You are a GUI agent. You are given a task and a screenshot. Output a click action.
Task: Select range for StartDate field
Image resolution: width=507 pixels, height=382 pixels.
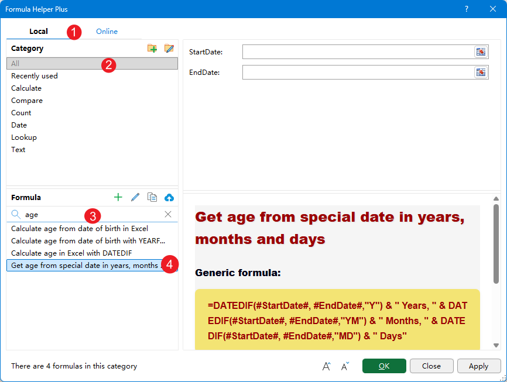[481, 51]
